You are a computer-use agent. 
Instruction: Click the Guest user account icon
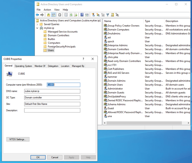click(106, 108)
